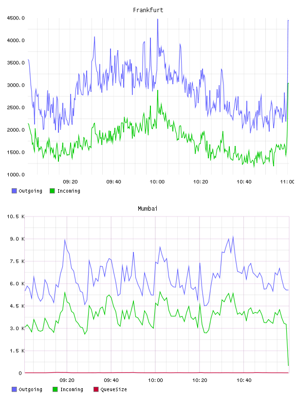The height and width of the screenshot is (397, 296).
Task: Click the 11:00 time label in Frankfurt chart
Action: tap(287, 181)
